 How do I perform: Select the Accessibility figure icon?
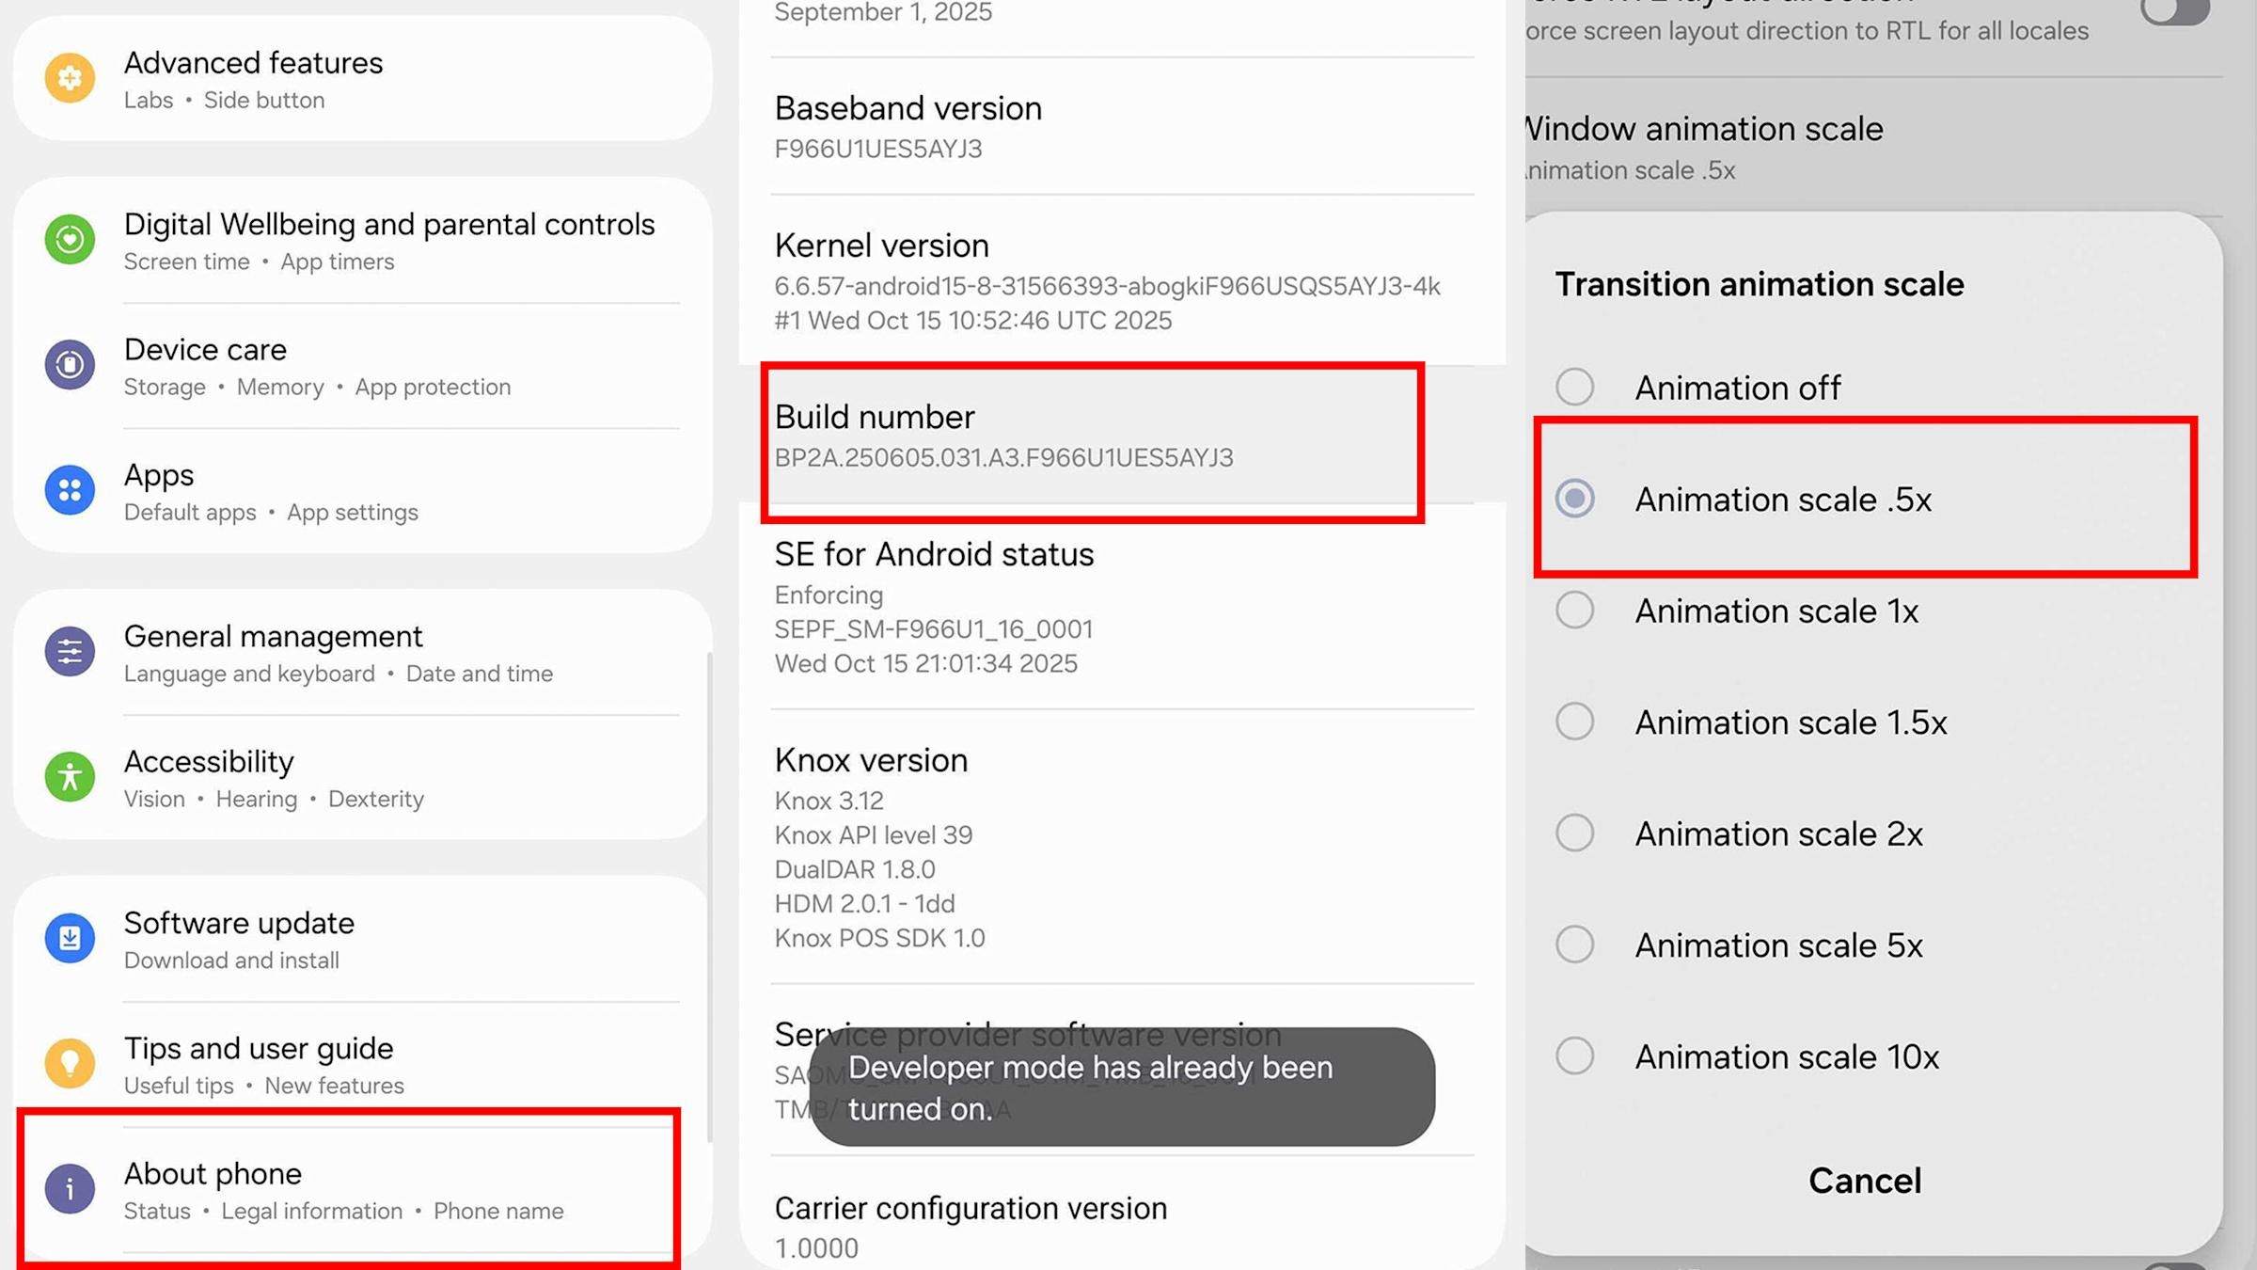click(x=70, y=777)
